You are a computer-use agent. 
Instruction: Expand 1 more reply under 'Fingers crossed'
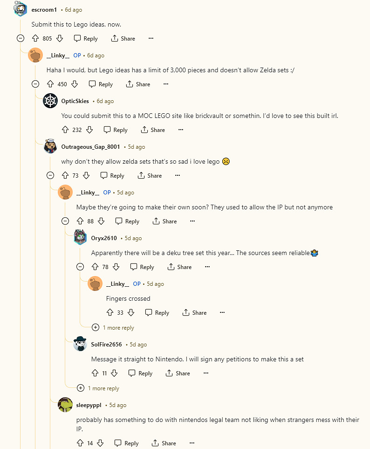(96, 328)
